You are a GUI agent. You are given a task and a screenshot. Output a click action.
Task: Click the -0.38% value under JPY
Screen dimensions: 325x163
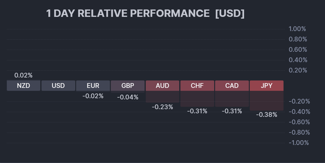[267, 114]
